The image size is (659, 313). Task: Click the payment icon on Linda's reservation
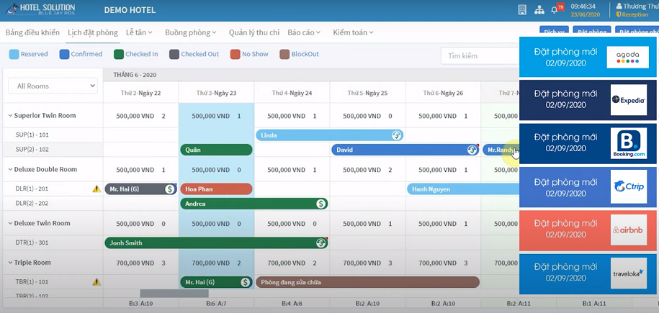coord(395,135)
